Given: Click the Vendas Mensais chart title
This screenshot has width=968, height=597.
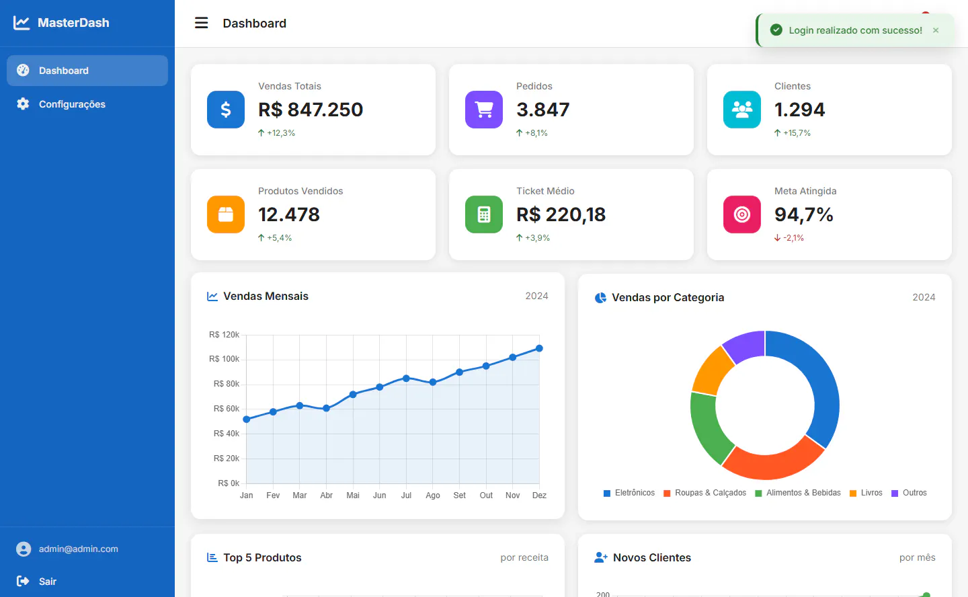Looking at the screenshot, I should point(266,296).
